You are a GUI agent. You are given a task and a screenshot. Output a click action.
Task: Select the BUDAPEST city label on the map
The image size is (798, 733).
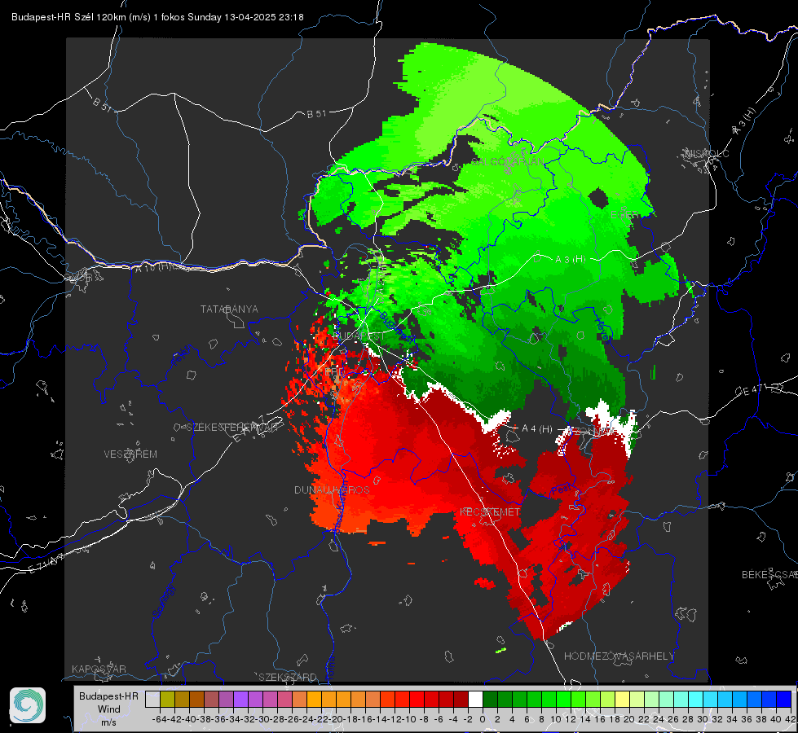coord(359,336)
